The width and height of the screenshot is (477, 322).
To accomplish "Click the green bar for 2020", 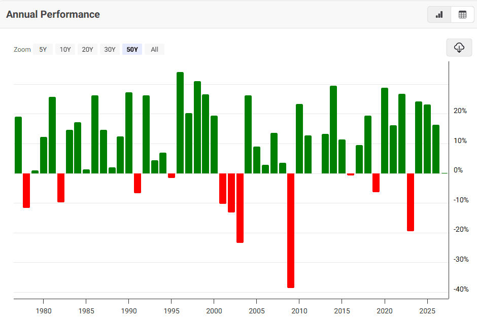I will (385, 130).
